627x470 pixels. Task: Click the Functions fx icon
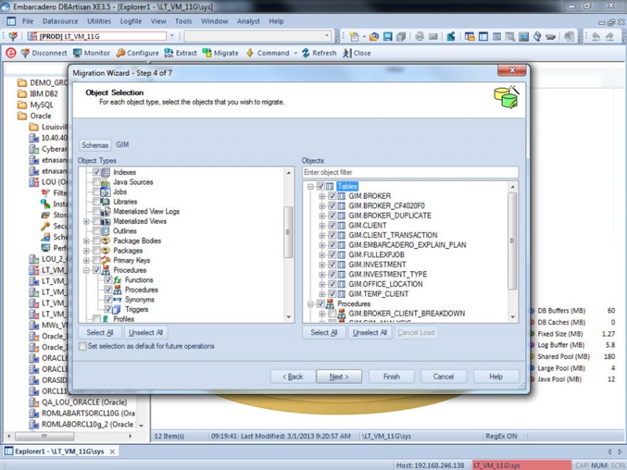click(x=118, y=280)
